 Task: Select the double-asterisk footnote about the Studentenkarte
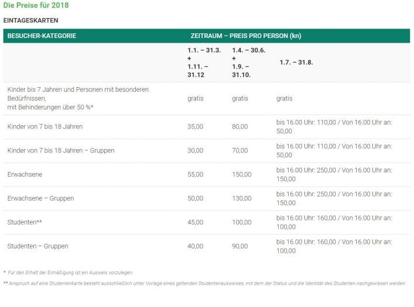click(205, 284)
